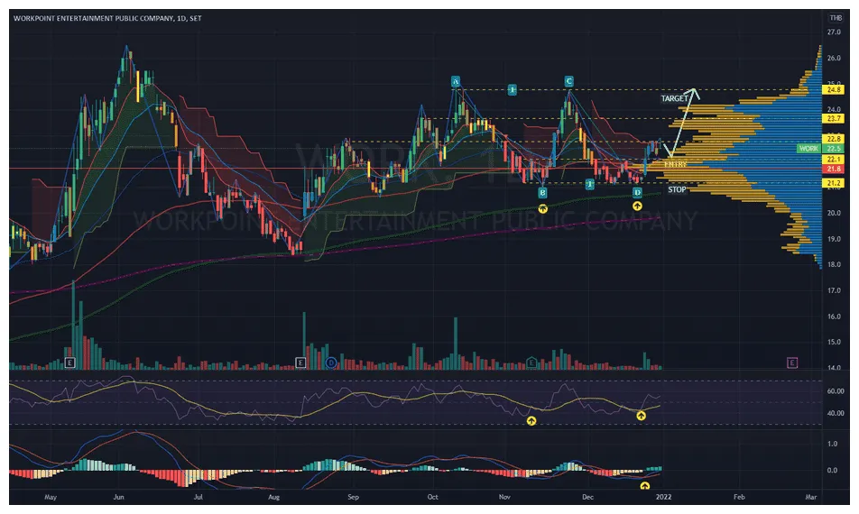Select the '1' ratio label between B and D
Viewport: 859px width, 514px height.
589,184
